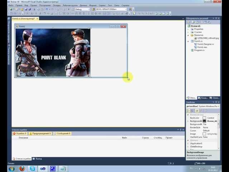Close the Solution Explorer panel
Viewport: 229px width, 172px height.
(x=219, y=18)
